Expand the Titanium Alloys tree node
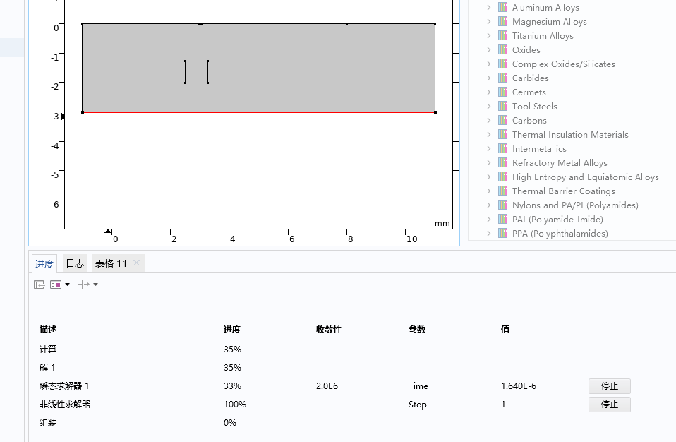 click(x=489, y=36)
